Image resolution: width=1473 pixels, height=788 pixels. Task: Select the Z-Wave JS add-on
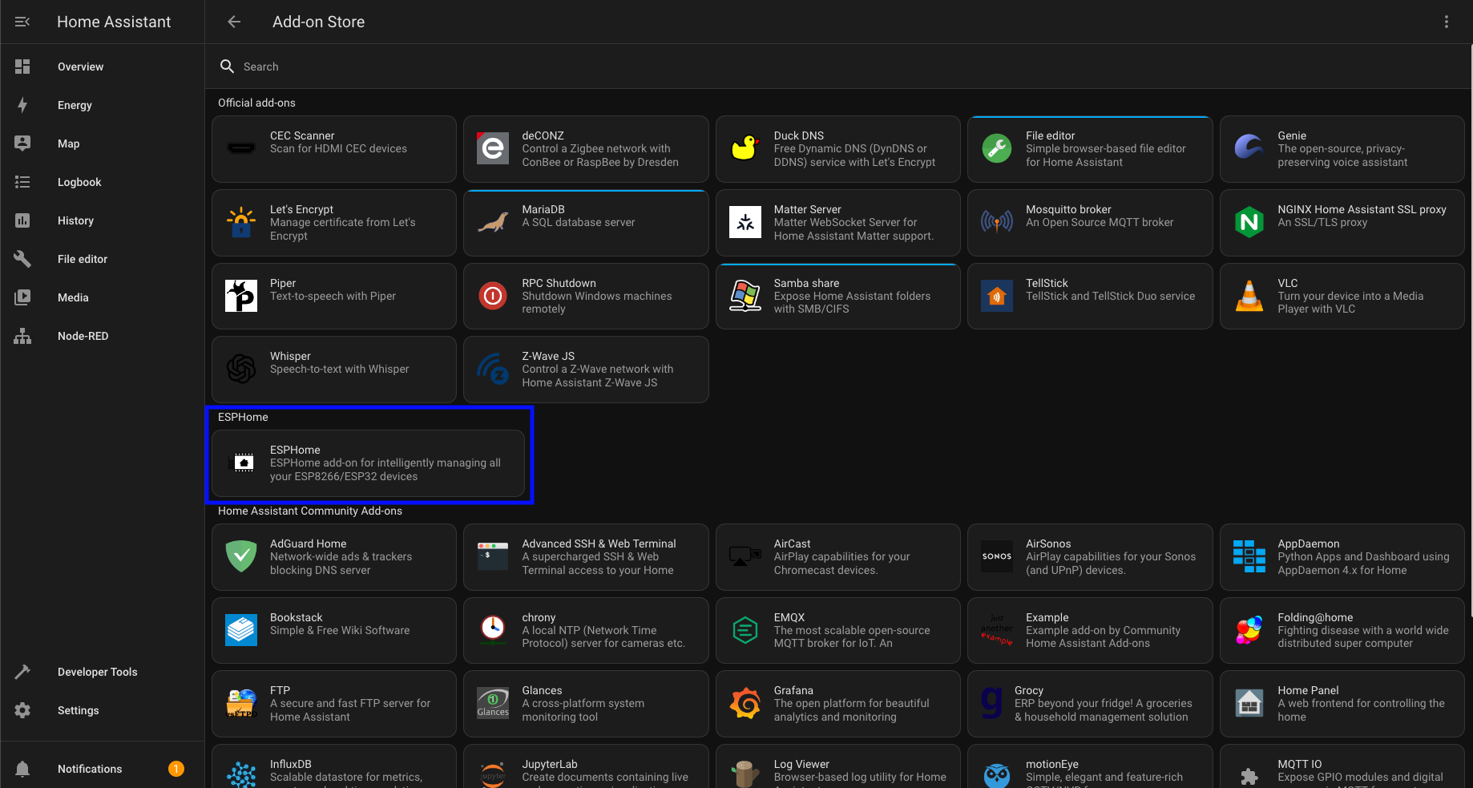tap(585, 370)
